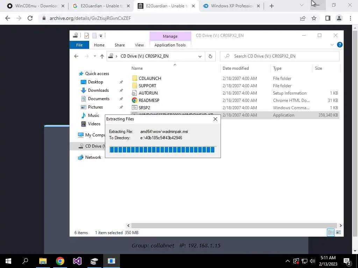Switch to Details view layout icon
Viewport: 358px width, 268px height.
pyautogui.click(x=331, y=232)
